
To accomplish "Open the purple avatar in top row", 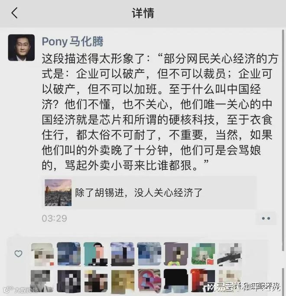I will (x=176, y=254).
